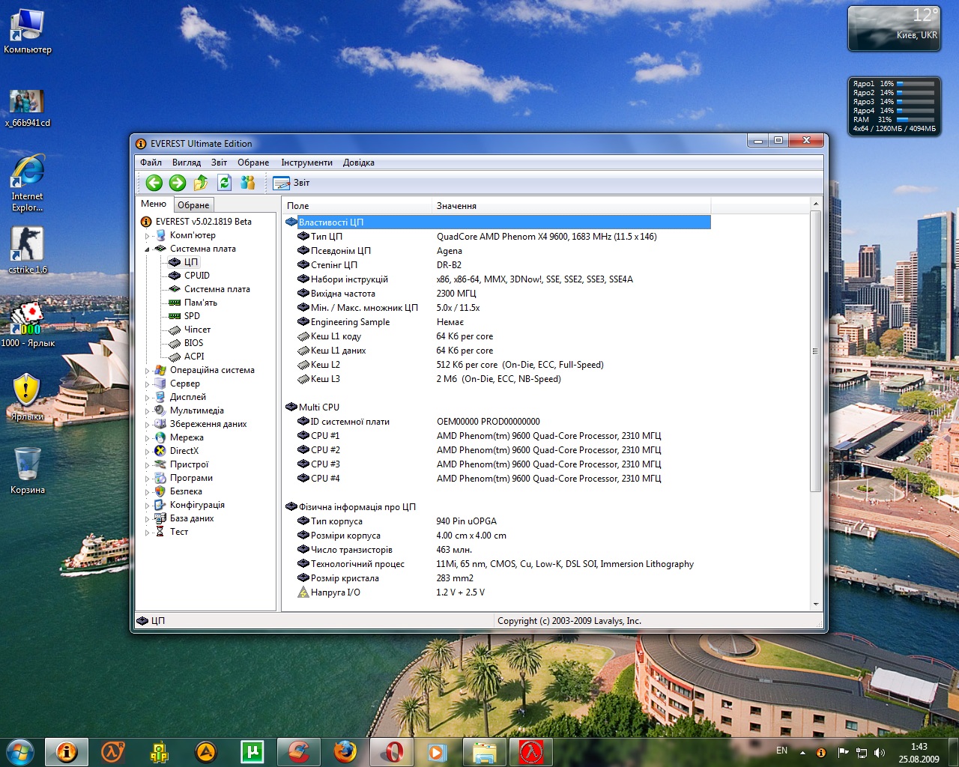Select the Тип ЦП row
The image size is (959, 767).
click(497, 237)
